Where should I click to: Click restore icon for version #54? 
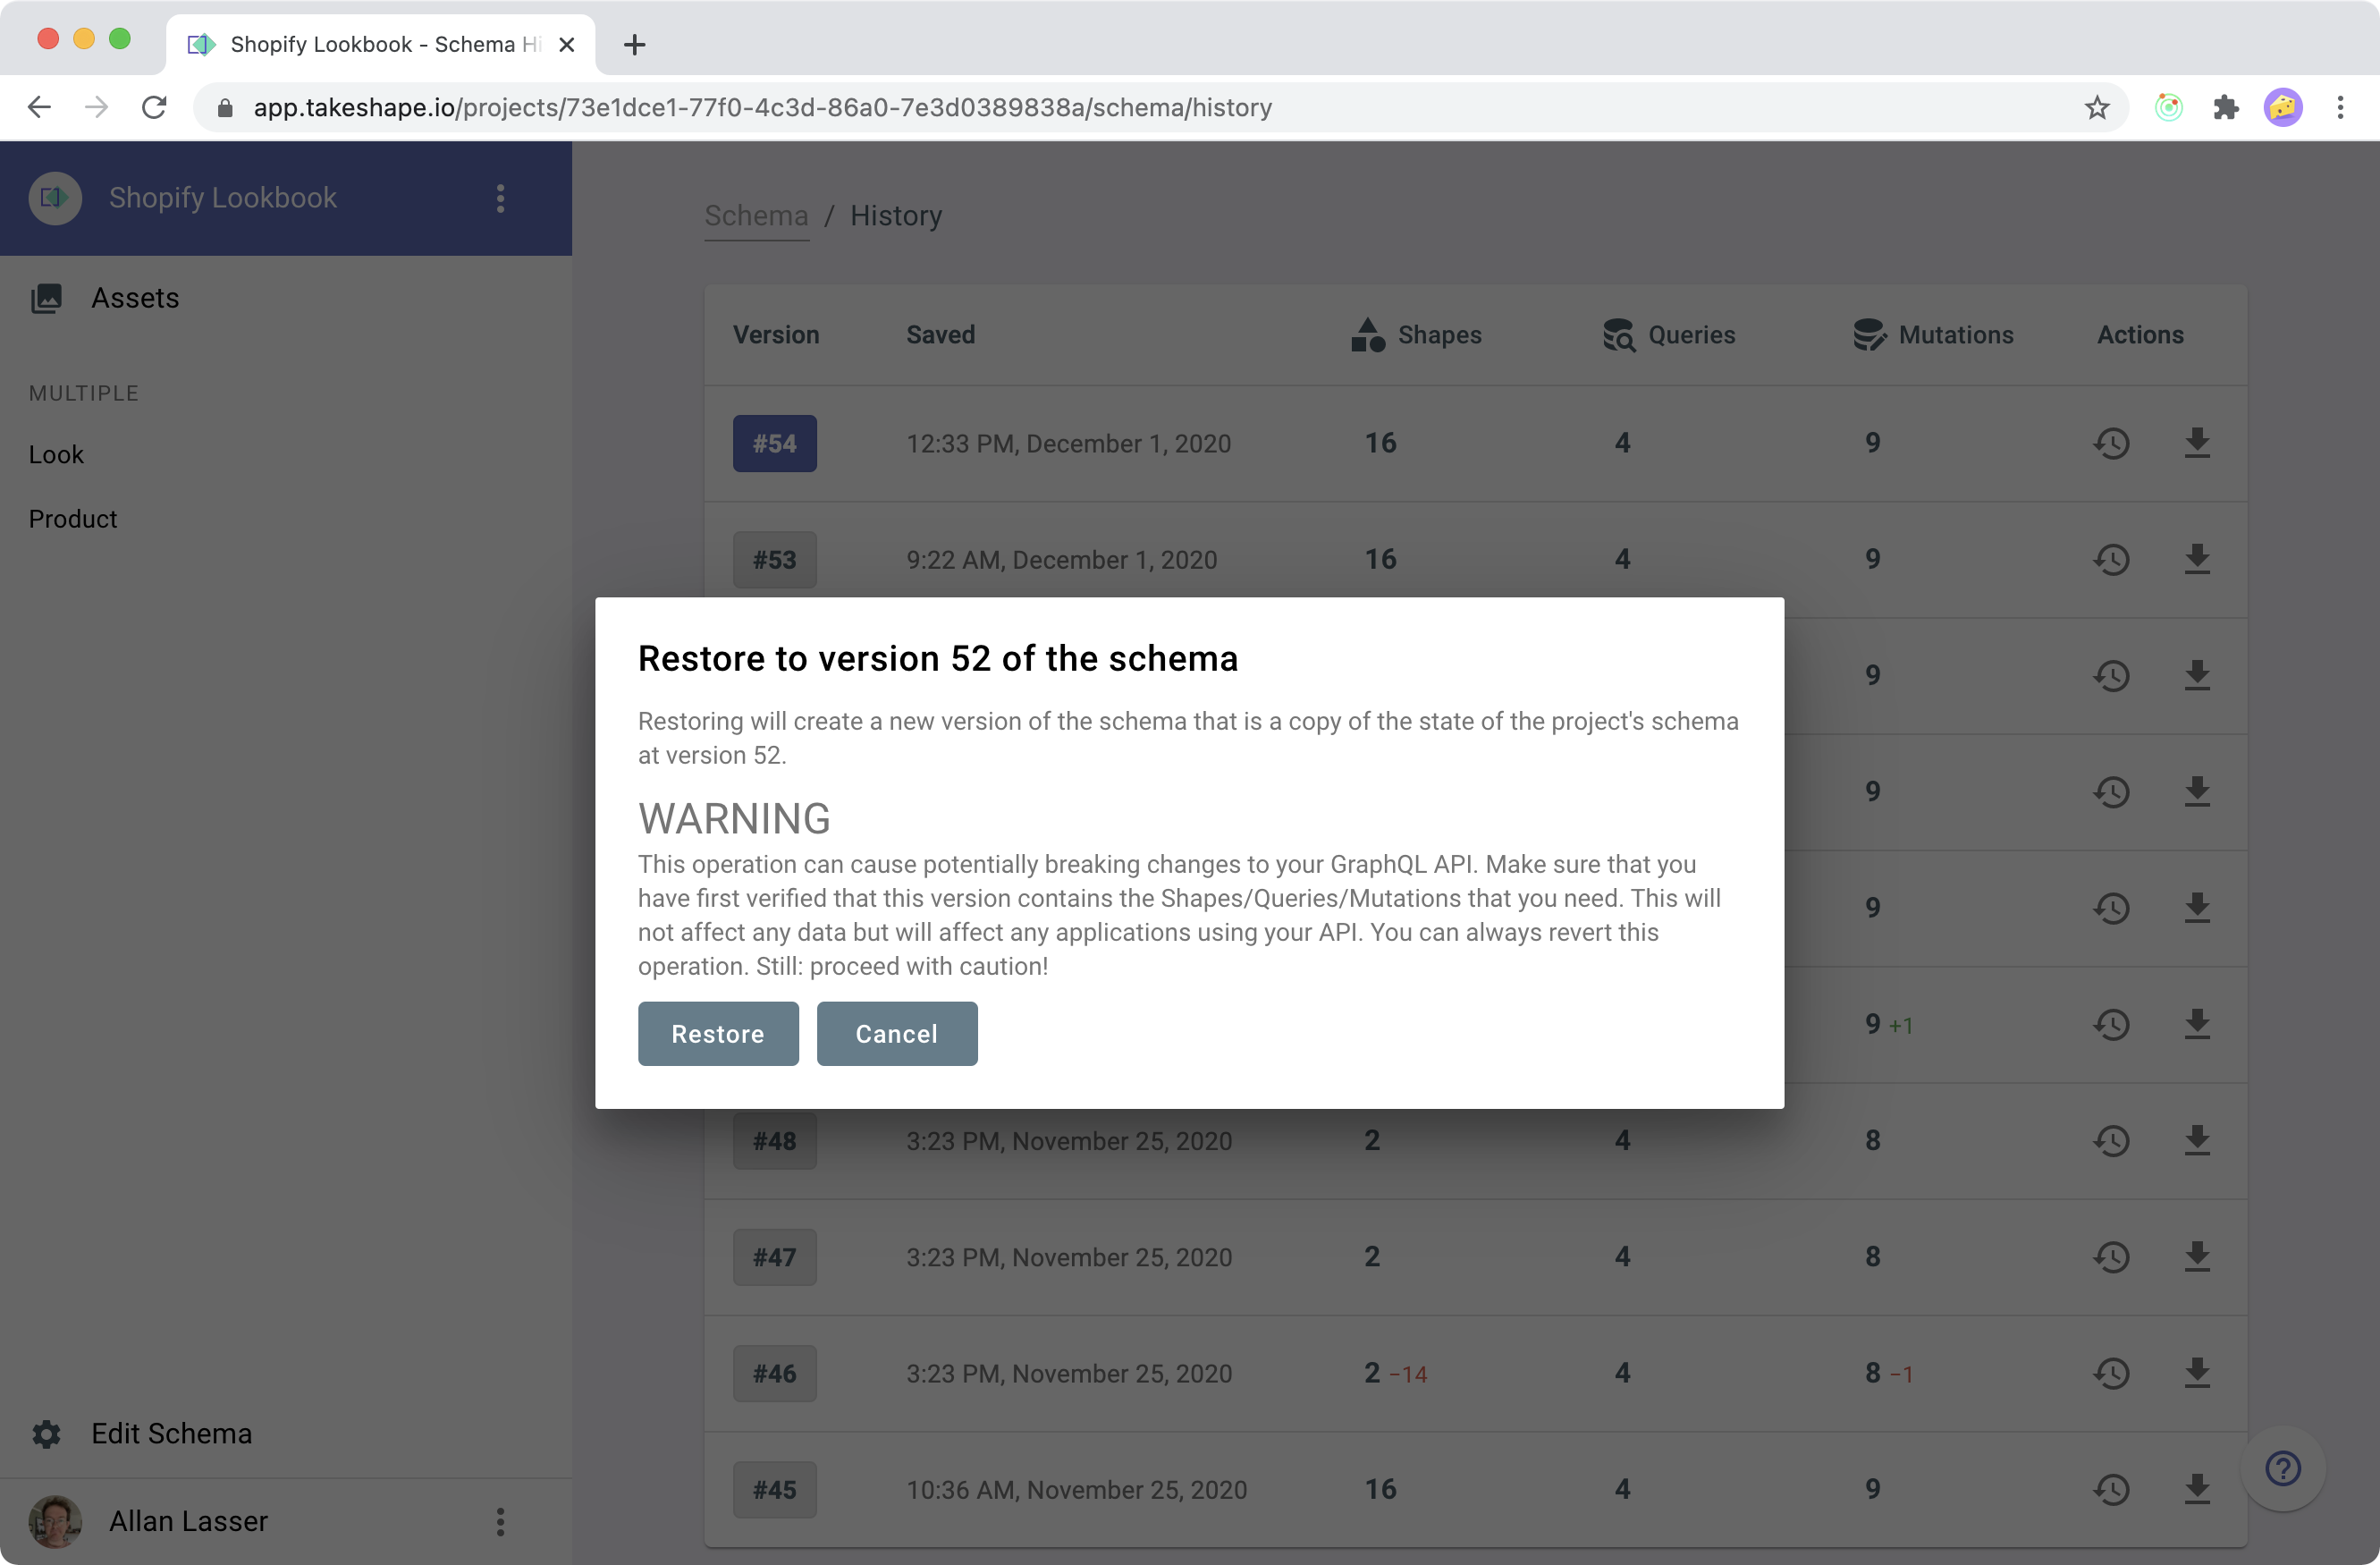tap(2112, 443)
